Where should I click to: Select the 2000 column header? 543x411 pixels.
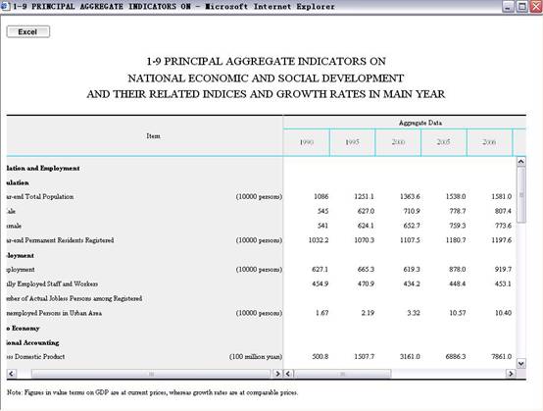point(398,142)
